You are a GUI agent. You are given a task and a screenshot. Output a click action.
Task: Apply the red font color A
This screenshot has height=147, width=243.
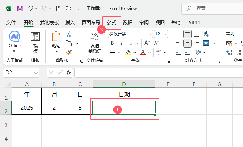coord(143,53)
